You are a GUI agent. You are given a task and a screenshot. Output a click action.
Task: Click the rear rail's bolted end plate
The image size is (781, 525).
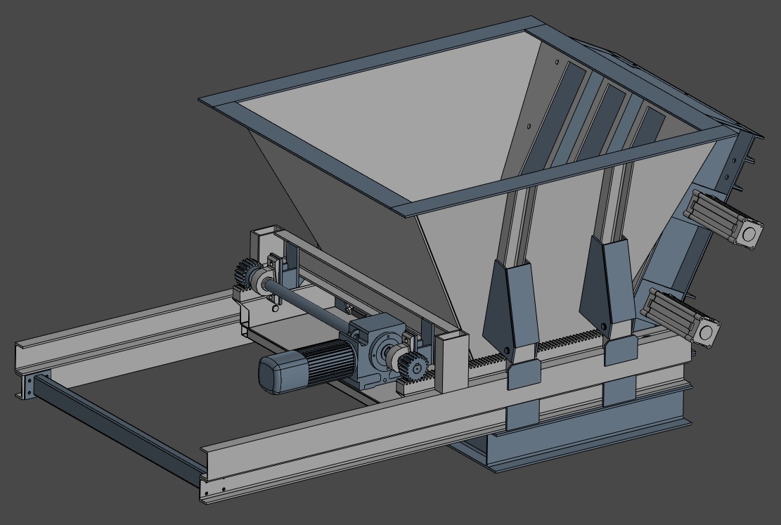click(28, 386)
